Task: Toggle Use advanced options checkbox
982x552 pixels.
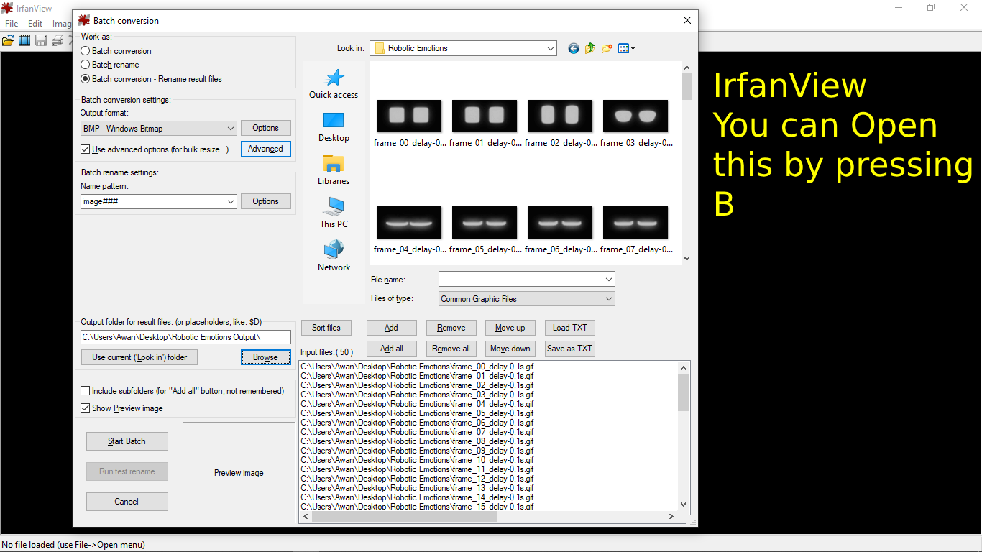Action: tap(86, 149)
